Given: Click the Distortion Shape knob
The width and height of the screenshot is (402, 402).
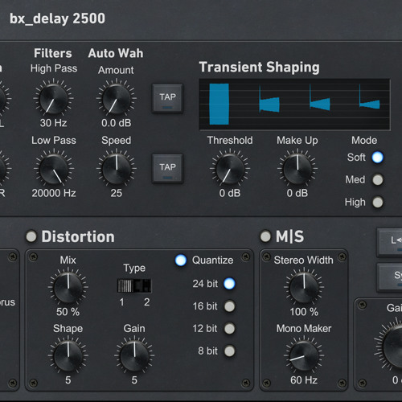Looking at the screenshot, I should tap(68, 356).
